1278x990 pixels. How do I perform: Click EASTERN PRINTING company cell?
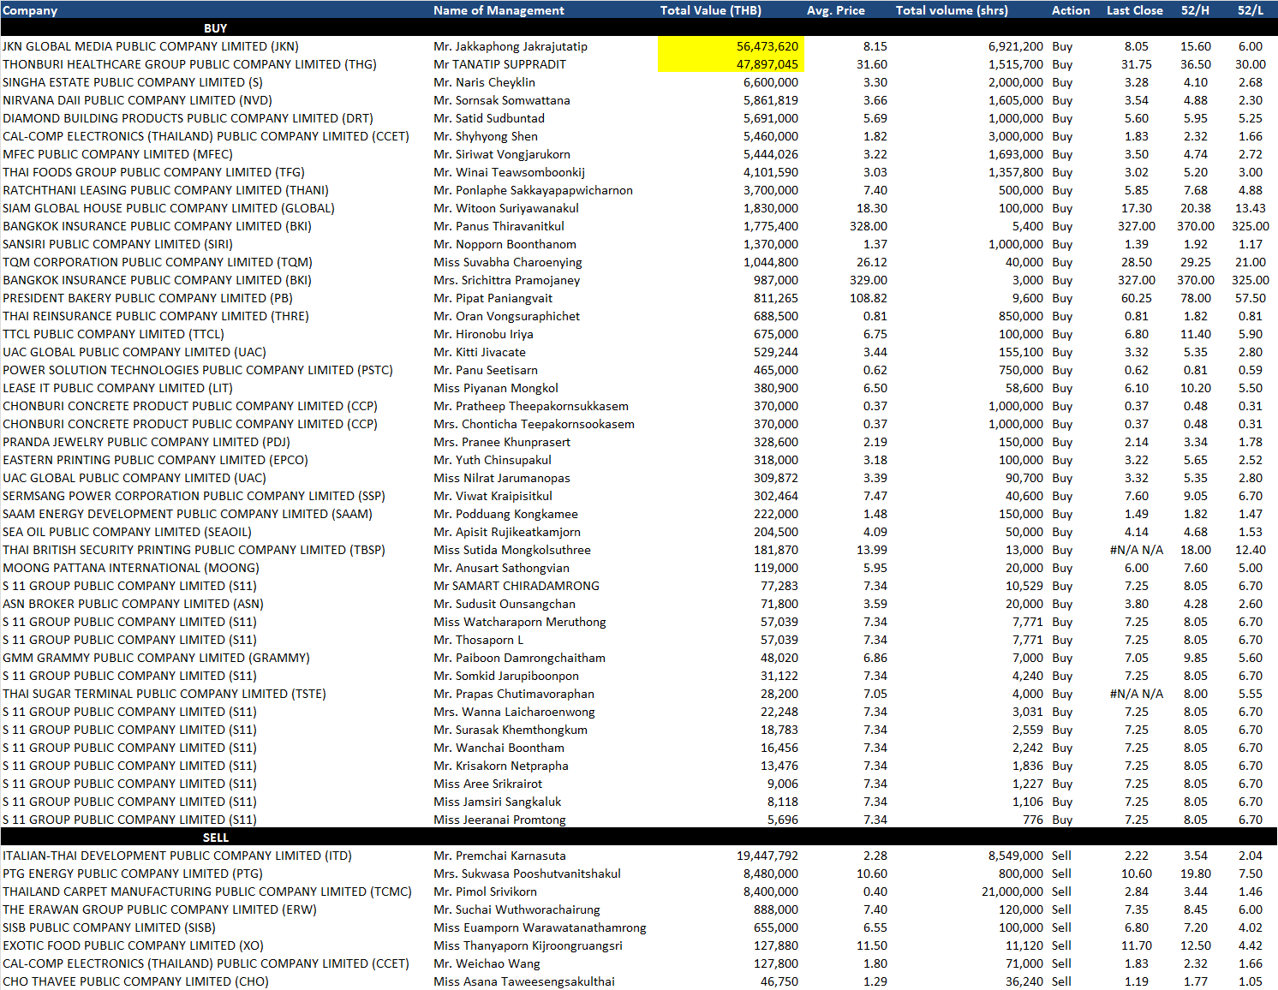[x=155, y=460]
